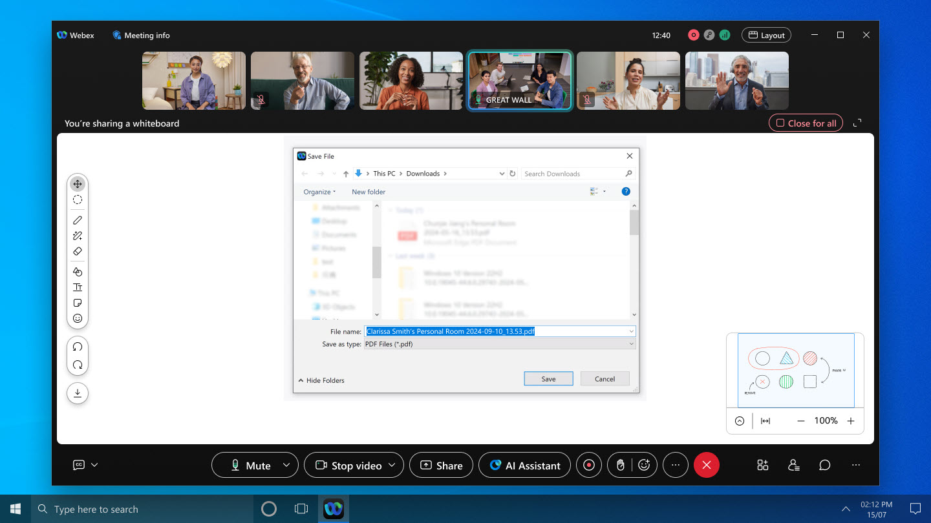This screenshot has height=523, width=931.
Task: Go up one folder level
Action: click(x=346, y=174)
